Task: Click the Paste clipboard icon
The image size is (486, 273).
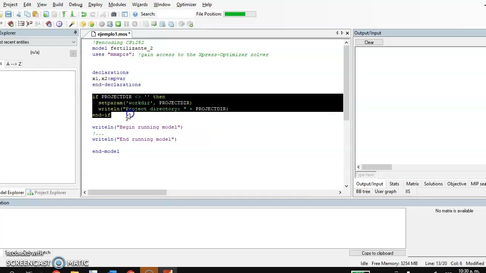Action: click(36, 14)
